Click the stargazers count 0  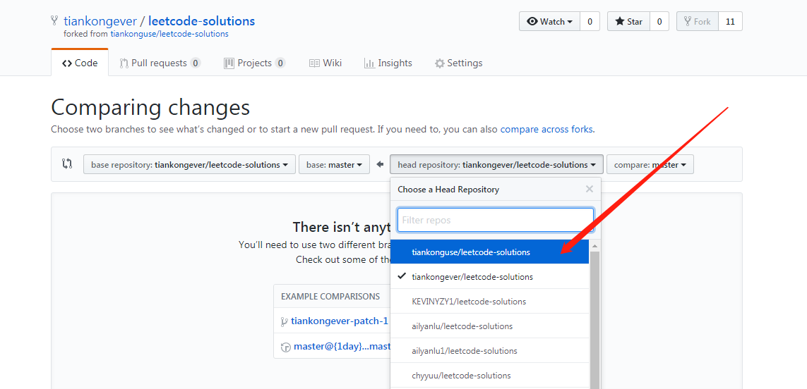coord(659,22)
